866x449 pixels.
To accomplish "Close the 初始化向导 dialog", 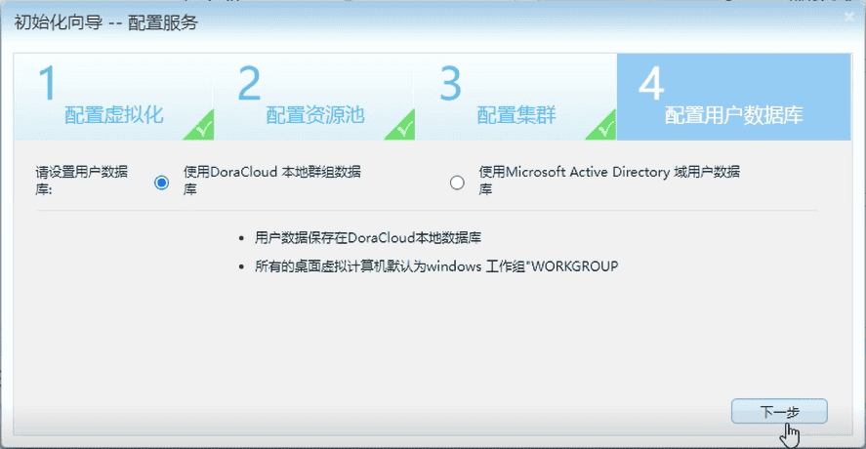I will (x=849, y=18).
